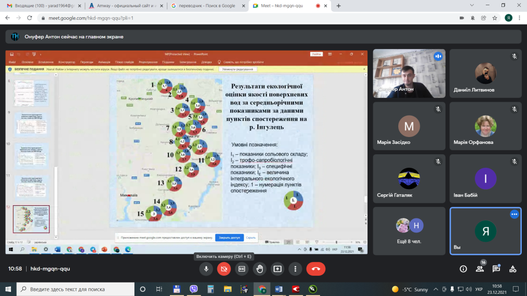Image resolution: width=527 pixels, height=296 pixels.
Task: Open more options three-dot menu in Meet
Action: (295, 269)
